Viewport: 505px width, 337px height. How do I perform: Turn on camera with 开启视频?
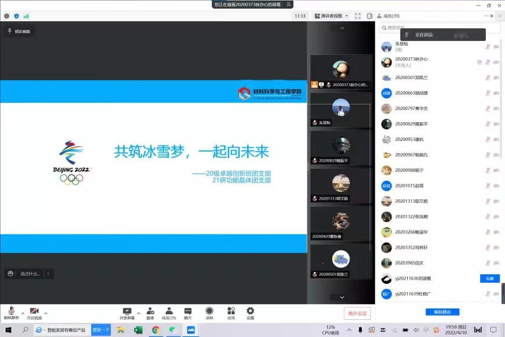[34, 311]
